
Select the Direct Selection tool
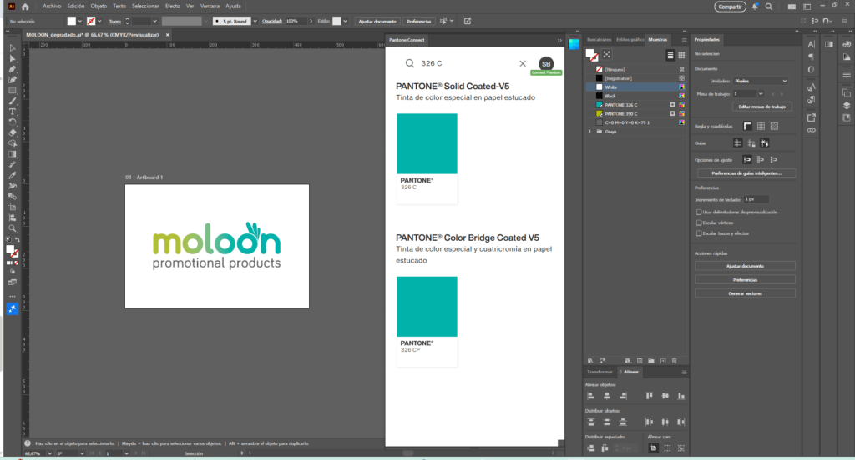pyautogui.click(x=13, y=58)
